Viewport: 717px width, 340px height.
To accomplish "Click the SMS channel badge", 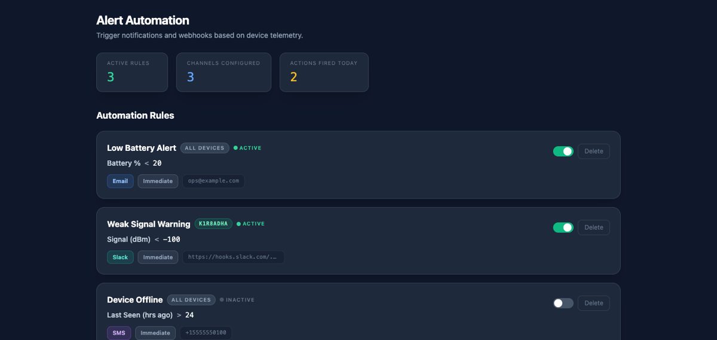I will click(119, 333).
